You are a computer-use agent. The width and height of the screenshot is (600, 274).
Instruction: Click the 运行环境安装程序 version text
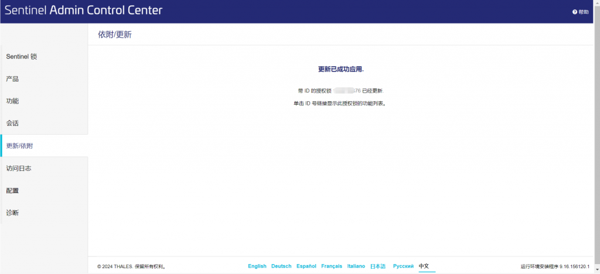pos(555,266)
